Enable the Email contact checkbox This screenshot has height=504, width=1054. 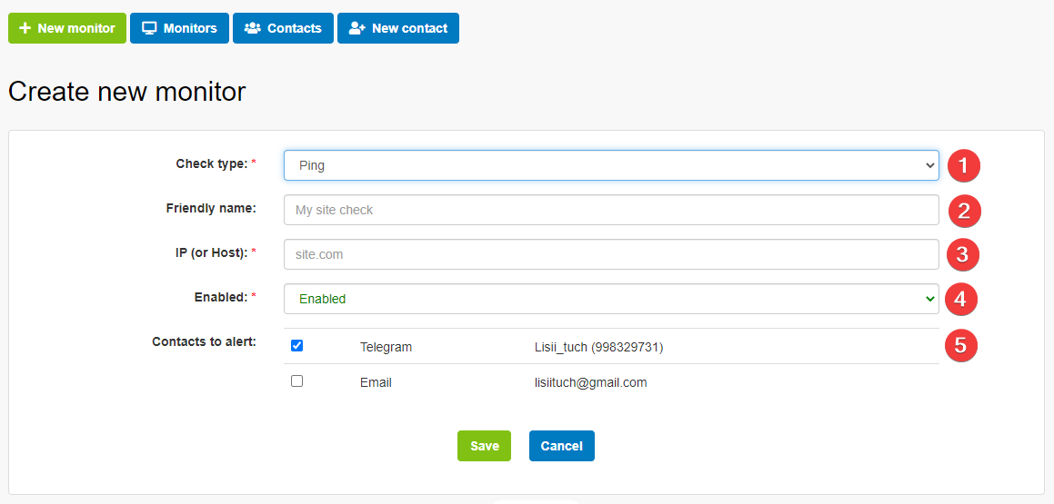coord(296,381)
